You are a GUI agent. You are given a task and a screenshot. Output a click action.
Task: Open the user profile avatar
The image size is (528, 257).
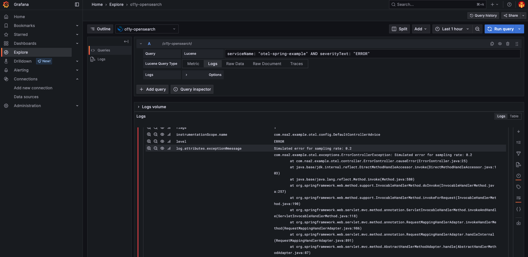pyautogui.click(x=522, y=4)
